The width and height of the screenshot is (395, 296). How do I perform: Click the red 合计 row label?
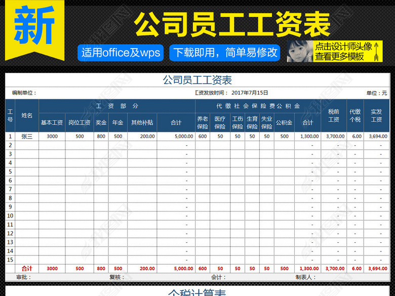point(27,269)
